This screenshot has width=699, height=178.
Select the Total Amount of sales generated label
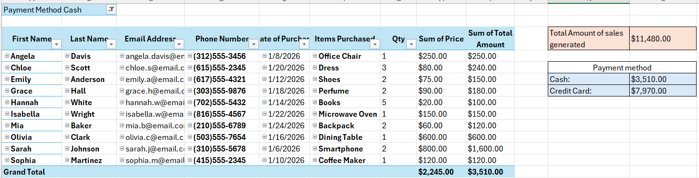[x=589, y=39]
